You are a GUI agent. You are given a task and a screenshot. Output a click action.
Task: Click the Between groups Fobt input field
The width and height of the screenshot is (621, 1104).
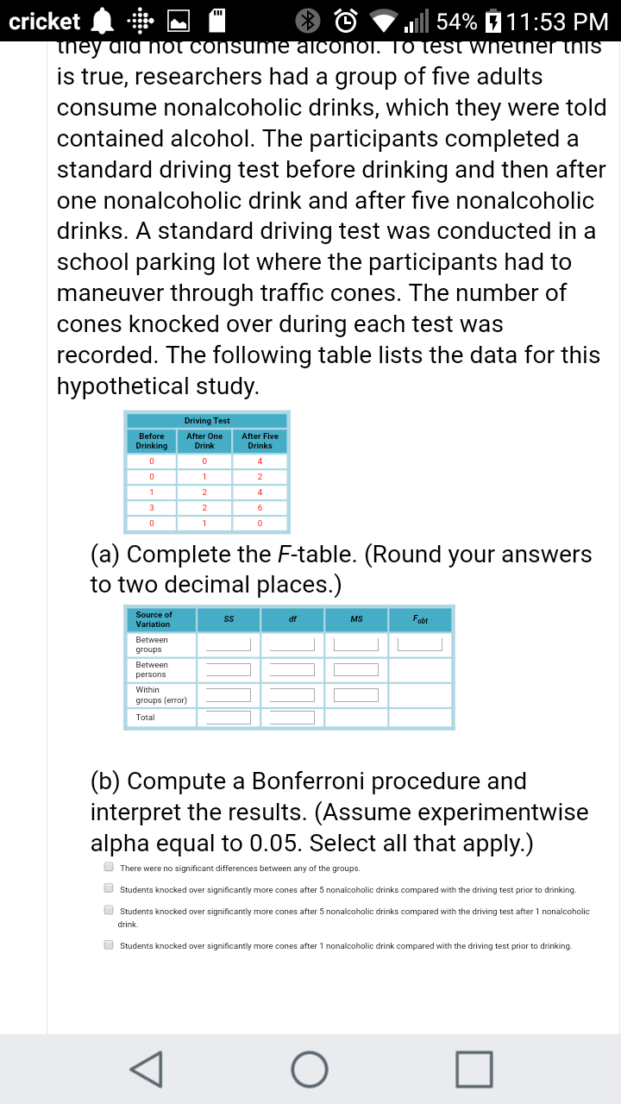420,643
